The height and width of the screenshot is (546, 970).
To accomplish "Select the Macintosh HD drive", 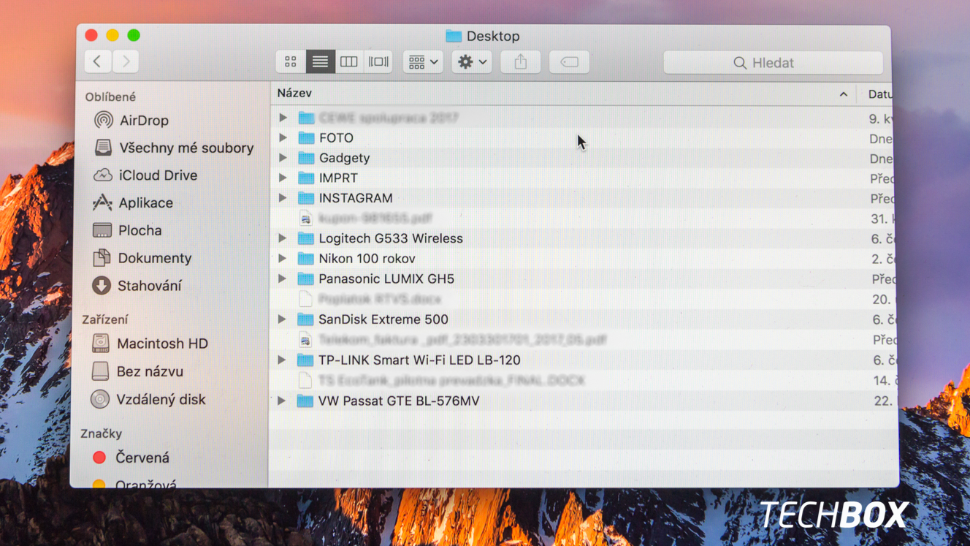I will point(150,344).
